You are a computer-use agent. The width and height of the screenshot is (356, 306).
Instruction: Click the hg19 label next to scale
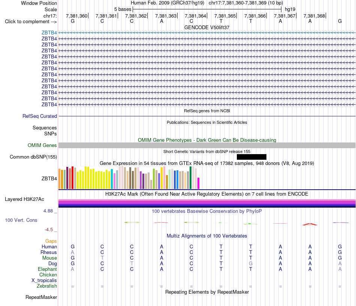[x=290, y=9]
